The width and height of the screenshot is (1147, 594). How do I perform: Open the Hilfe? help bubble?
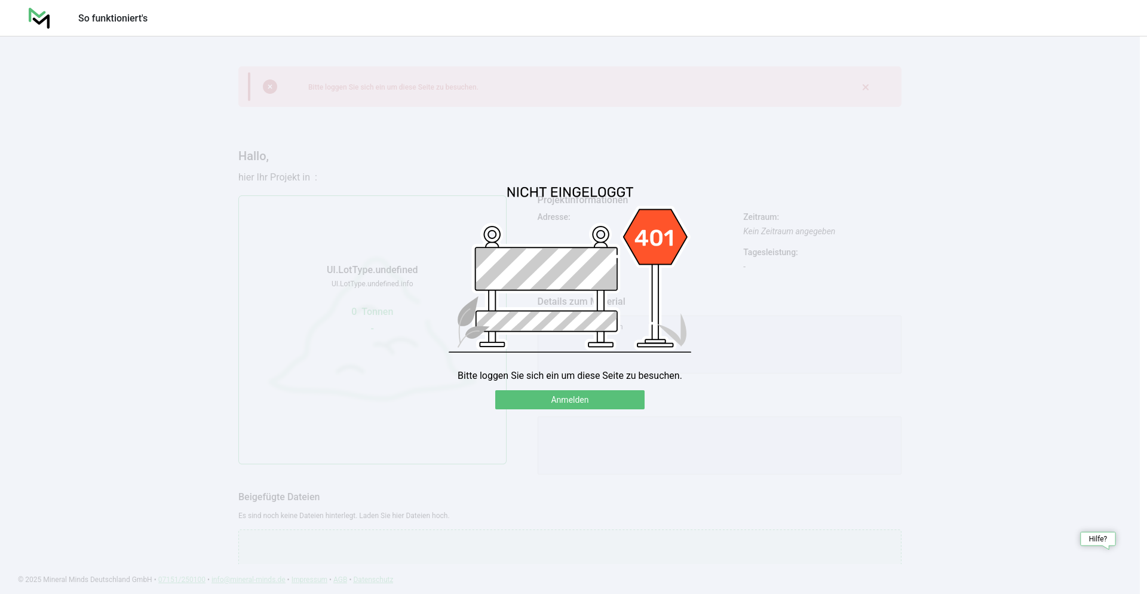tap(1097, 539)
